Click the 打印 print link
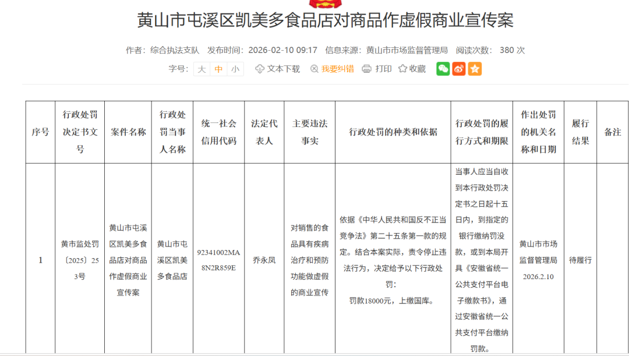The height and width of the screenshot is (356, 629). 383,69
